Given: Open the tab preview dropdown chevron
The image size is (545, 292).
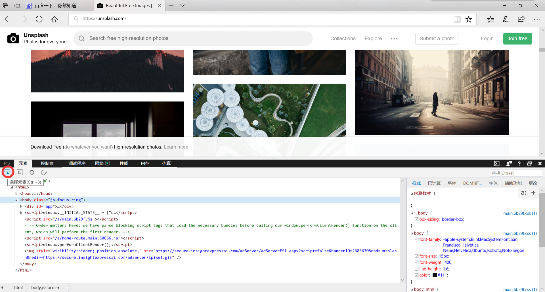Looking at the screenshot, I should tap(183, 6).
